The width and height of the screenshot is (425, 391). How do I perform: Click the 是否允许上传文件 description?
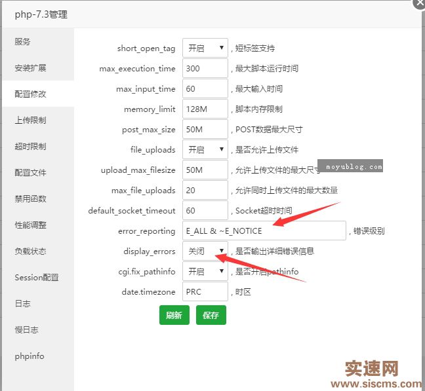coord(267,149)
